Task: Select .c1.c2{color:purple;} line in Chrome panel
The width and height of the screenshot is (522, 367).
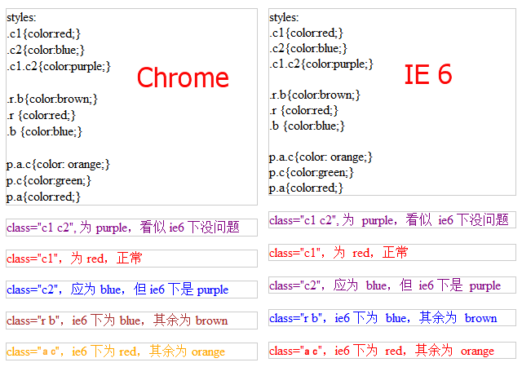Action: point(59,66)
